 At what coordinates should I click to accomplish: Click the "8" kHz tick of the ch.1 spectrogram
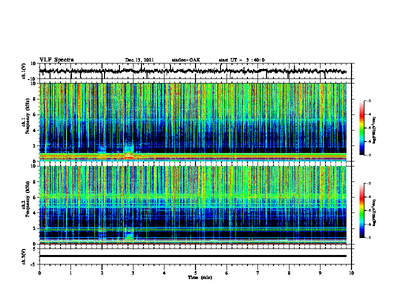click(34, 99)
